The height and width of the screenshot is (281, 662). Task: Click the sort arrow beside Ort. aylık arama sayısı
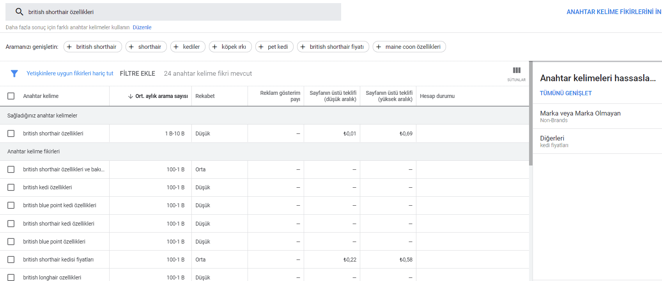point(131,96)
